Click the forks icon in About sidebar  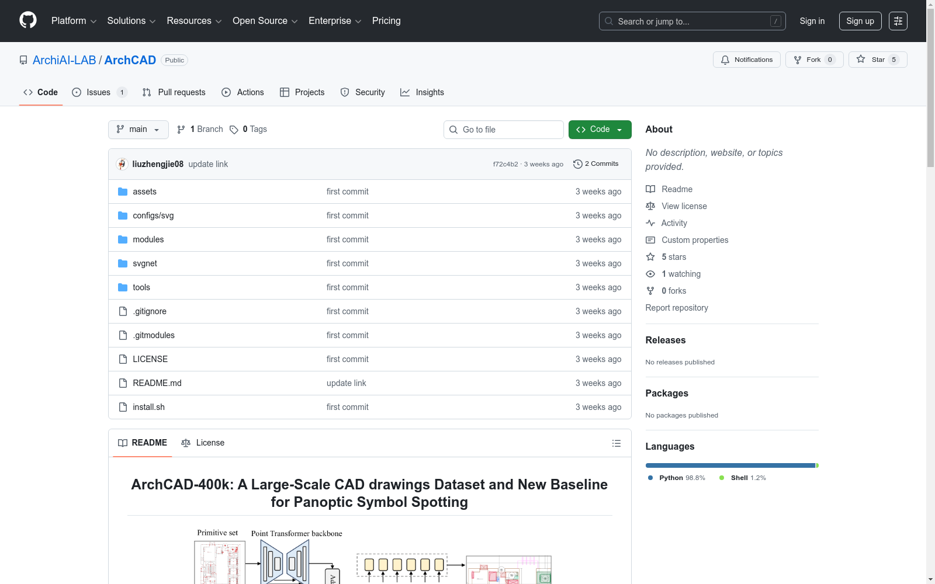(650, 291)
